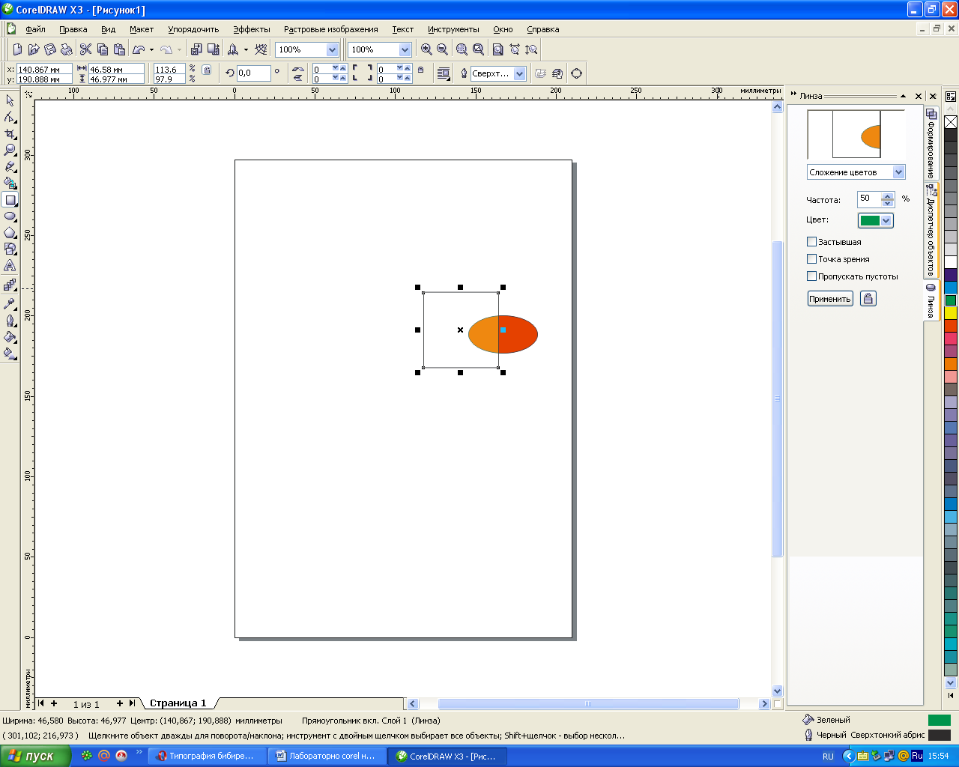Select the Text tool

[x=10, y=266]
